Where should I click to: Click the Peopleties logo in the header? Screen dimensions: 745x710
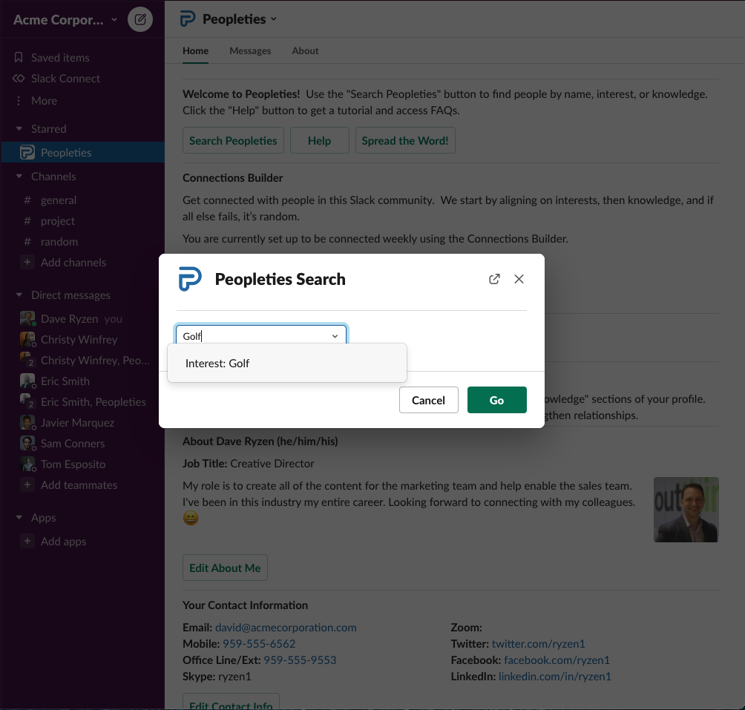[x=188, y=19]
